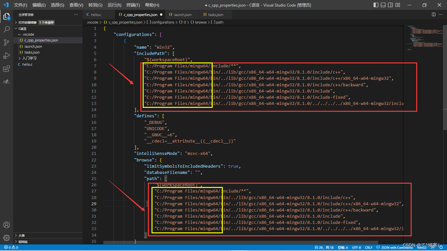Change JSON with Comments language mode
447x251 pixels.
coord(395,247)
